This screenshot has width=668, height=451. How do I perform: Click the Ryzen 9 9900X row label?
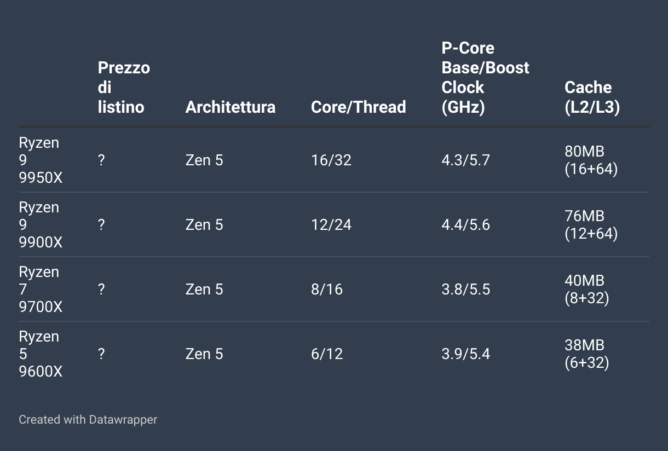pos(40,224)
